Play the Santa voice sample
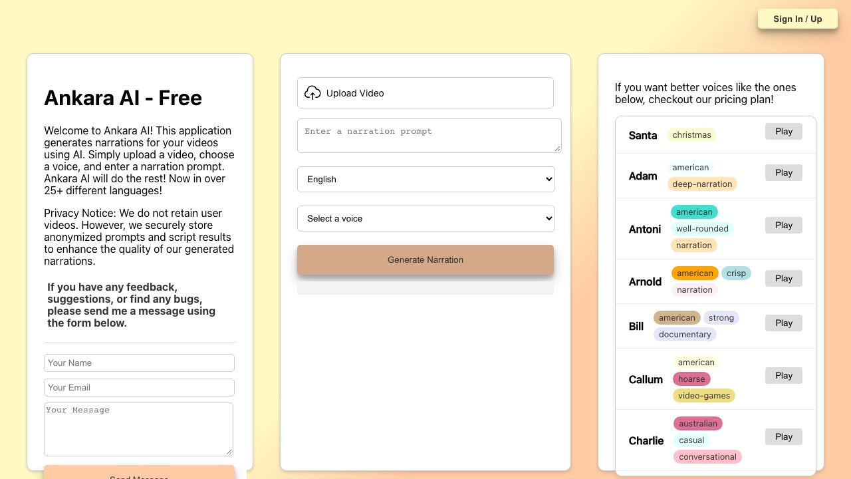The width and height of the screenshot is (851, 479). pyautogui.click(x=784, y=131)
